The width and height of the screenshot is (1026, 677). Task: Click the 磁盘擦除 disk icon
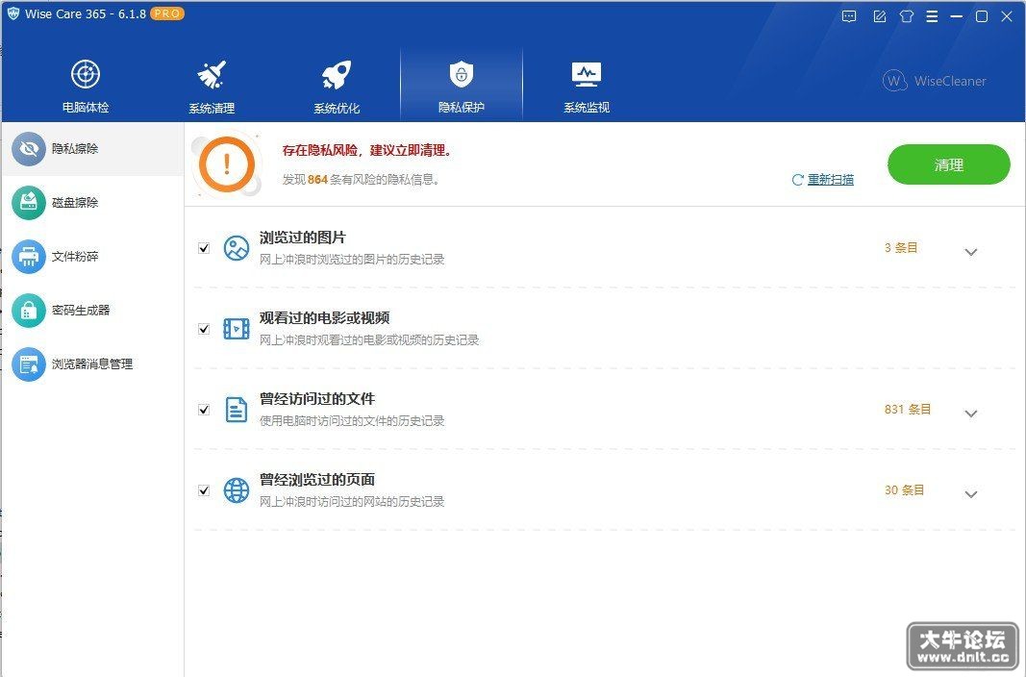pos(29,203)
